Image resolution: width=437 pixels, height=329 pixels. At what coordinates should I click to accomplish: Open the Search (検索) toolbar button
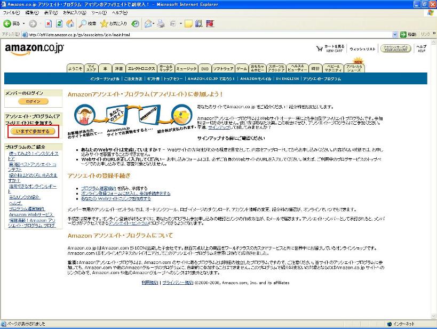[87, 23]
